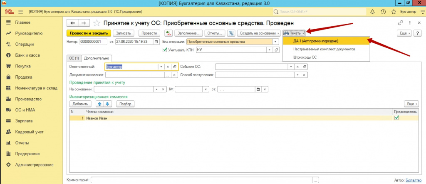Click Провести и закрыть button
This screenshot has height=184, width=426.
click(89, 33)
